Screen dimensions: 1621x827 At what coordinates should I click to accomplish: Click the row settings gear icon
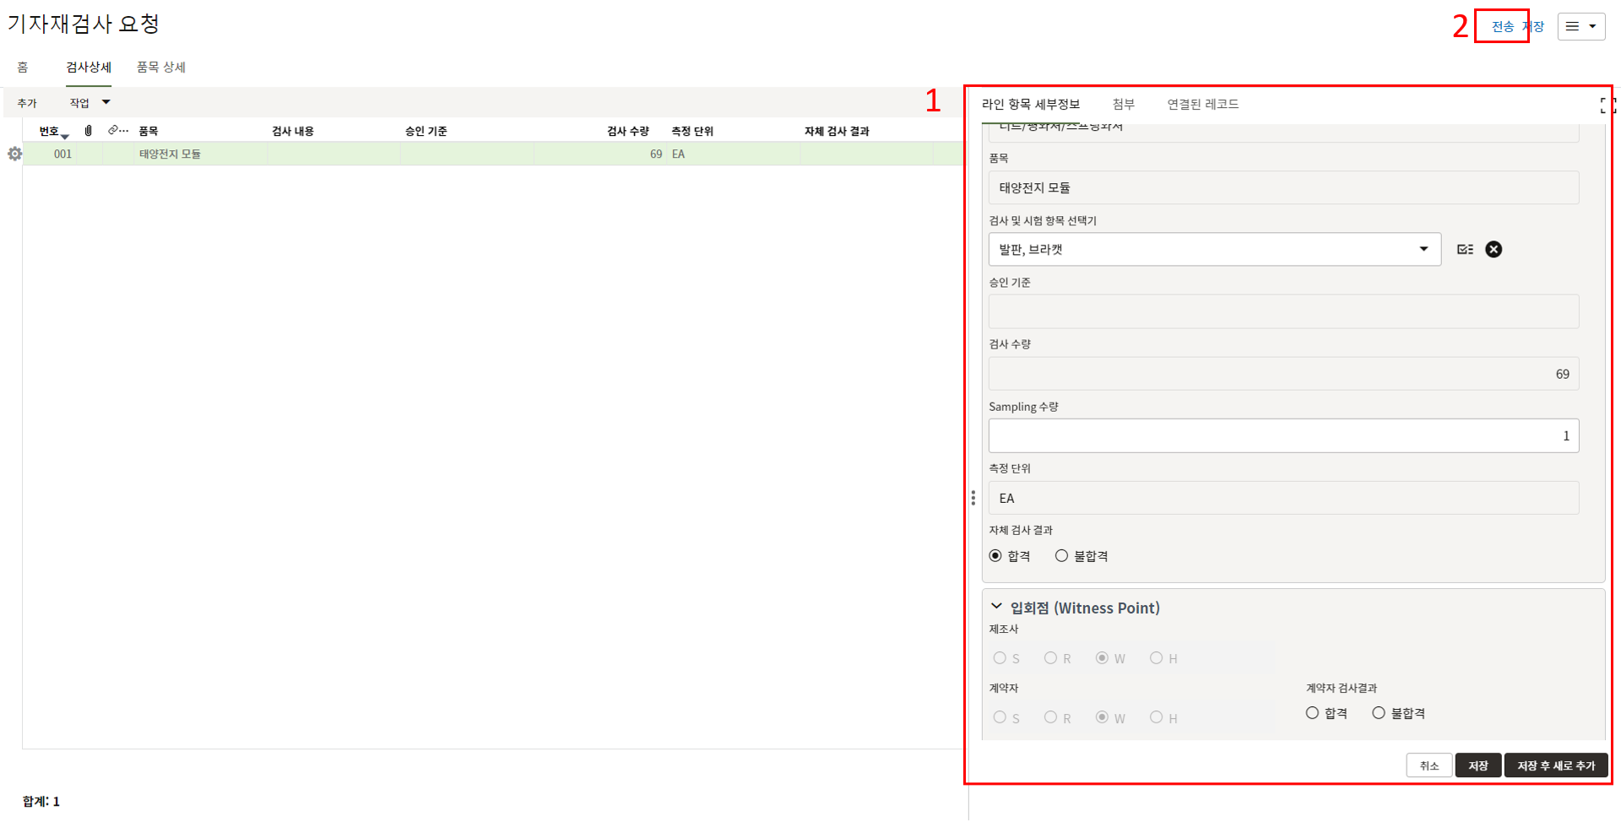[x=14, y=154]
